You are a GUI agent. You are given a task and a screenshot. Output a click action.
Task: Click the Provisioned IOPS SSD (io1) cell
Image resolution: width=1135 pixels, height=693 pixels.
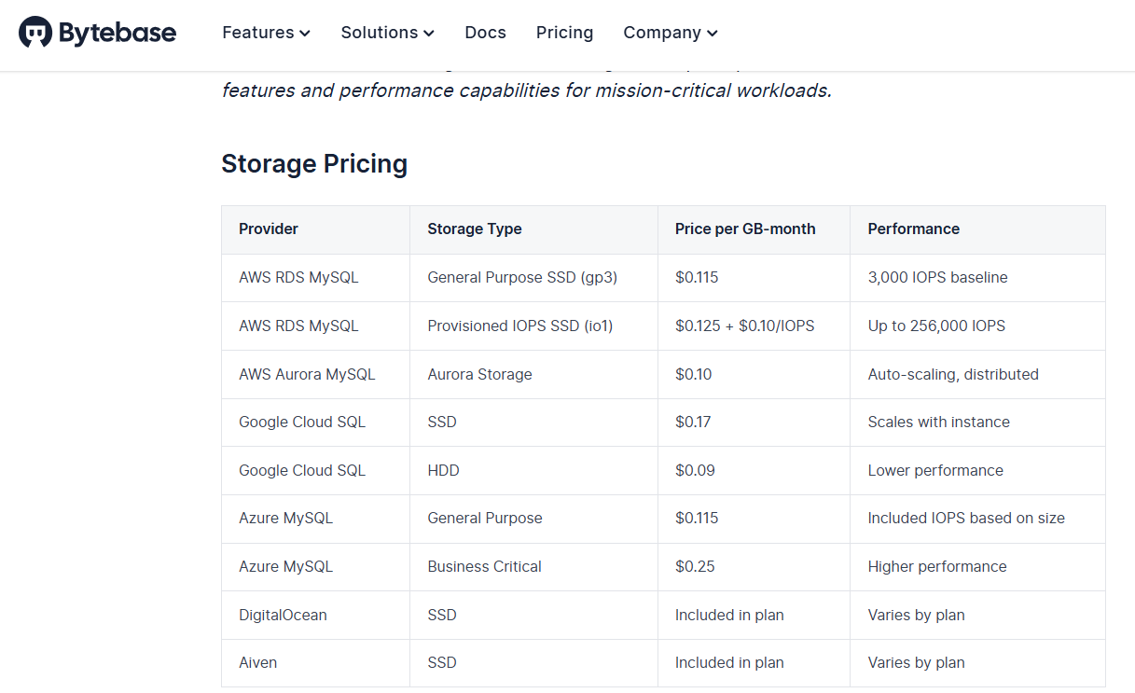519,326
